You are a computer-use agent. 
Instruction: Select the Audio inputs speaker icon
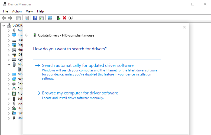(x=14, y=30)
